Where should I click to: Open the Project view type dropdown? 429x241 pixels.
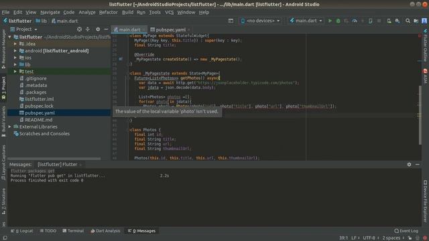coord(23,29)
